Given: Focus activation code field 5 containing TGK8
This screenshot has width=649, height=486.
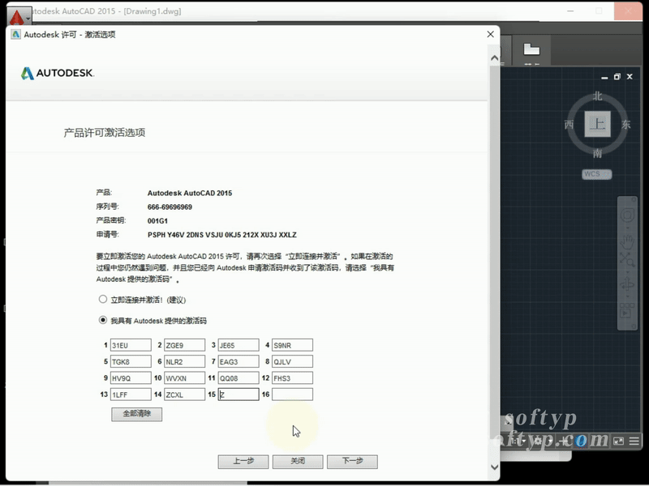Looking at the screenshot, I should coord(131,361).
